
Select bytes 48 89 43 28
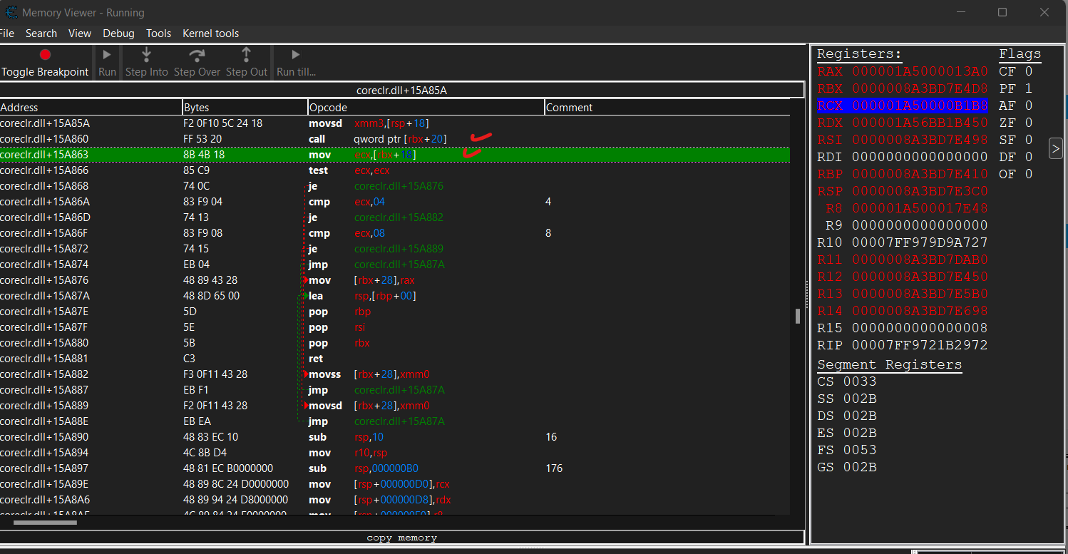click(x=210, y=280)
